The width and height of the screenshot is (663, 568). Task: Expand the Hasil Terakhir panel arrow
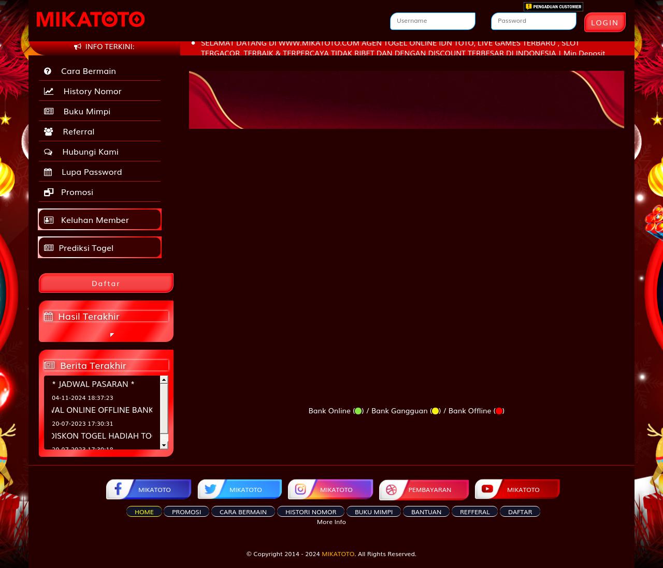[x=112, y=335]
